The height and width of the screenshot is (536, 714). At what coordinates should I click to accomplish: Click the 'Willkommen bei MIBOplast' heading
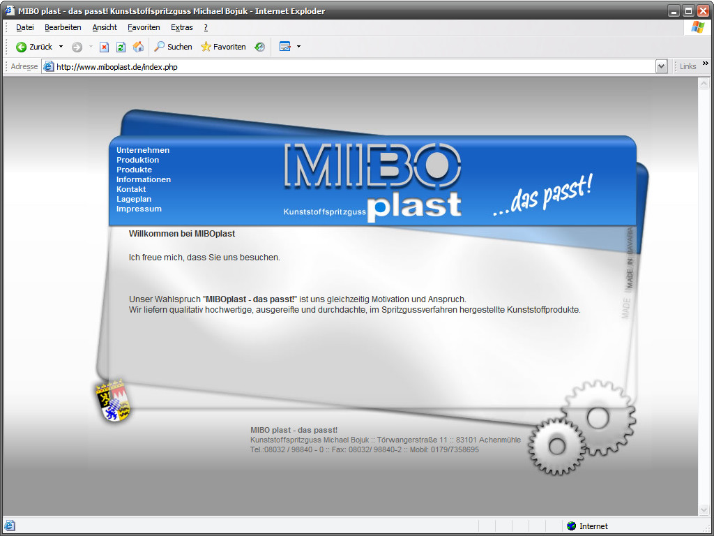point(182,234)
